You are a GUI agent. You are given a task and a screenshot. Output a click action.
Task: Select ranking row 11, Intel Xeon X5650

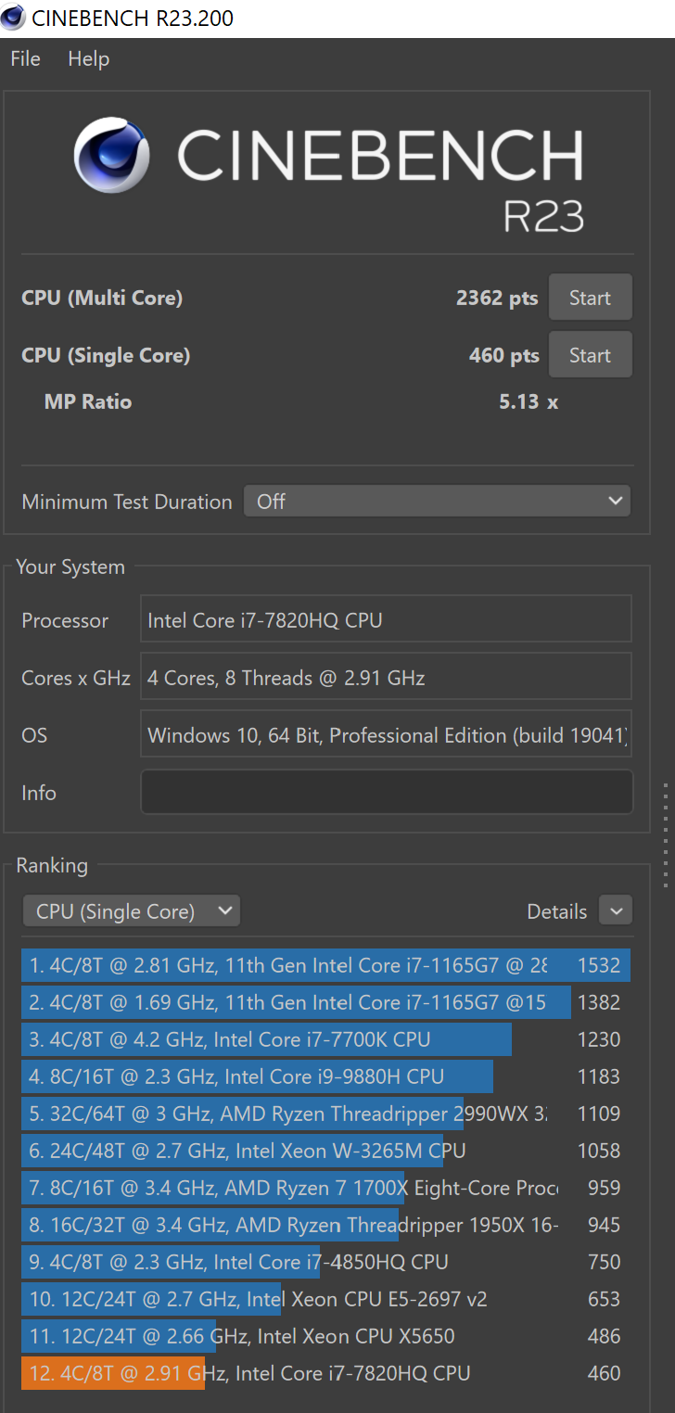(x=326, y=1336)
